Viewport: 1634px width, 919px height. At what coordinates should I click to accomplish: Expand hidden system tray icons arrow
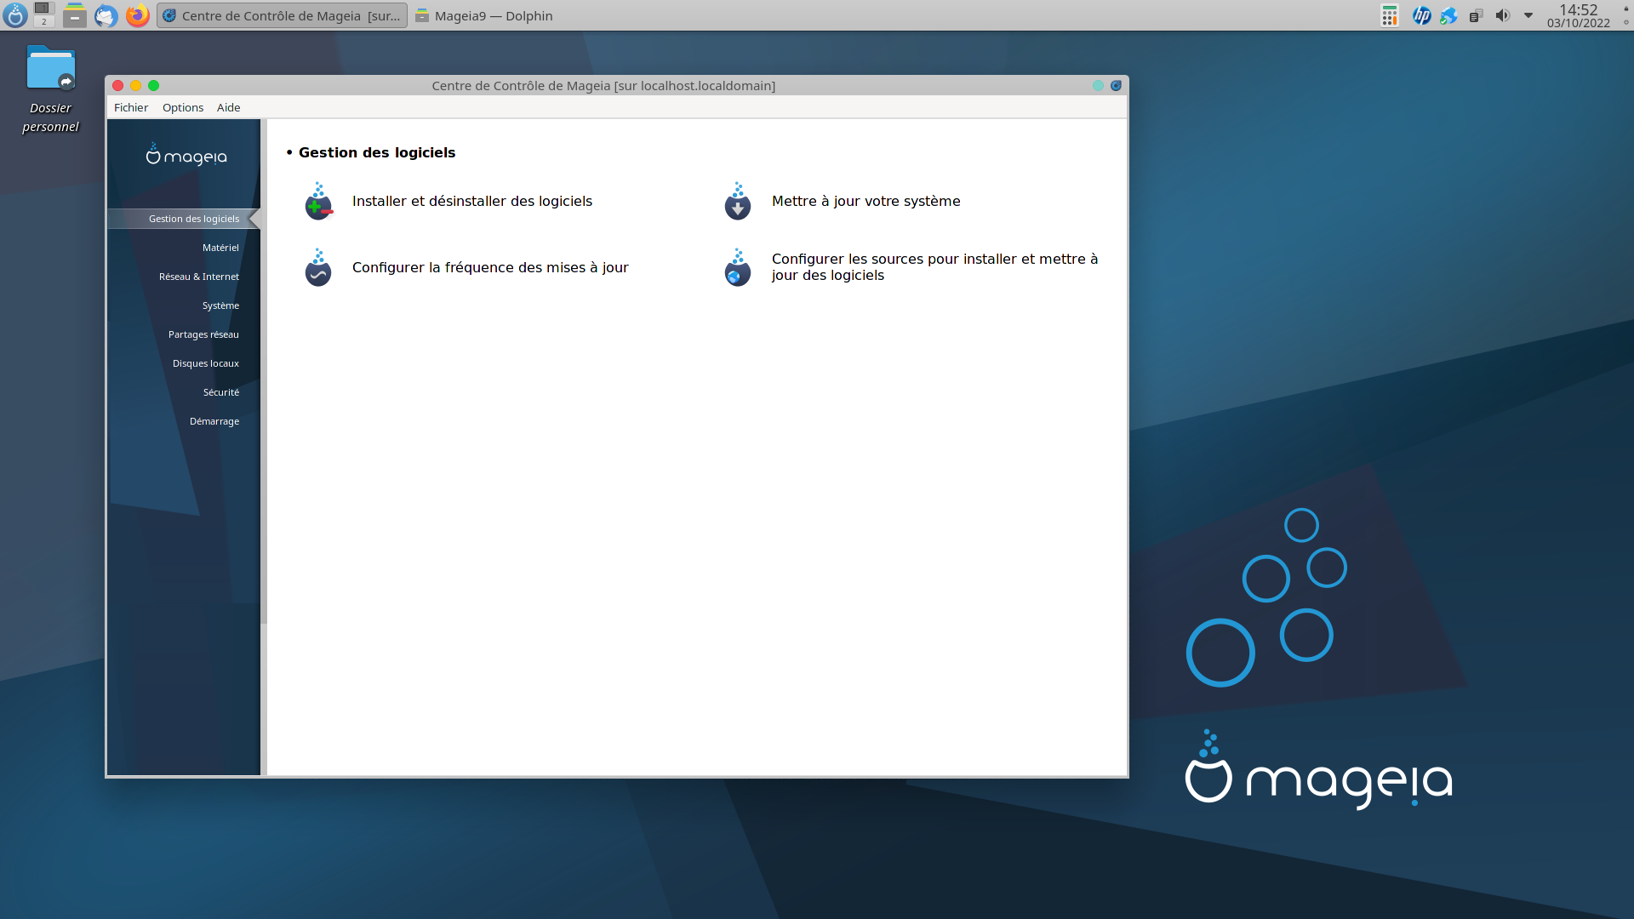[1528, 15]
